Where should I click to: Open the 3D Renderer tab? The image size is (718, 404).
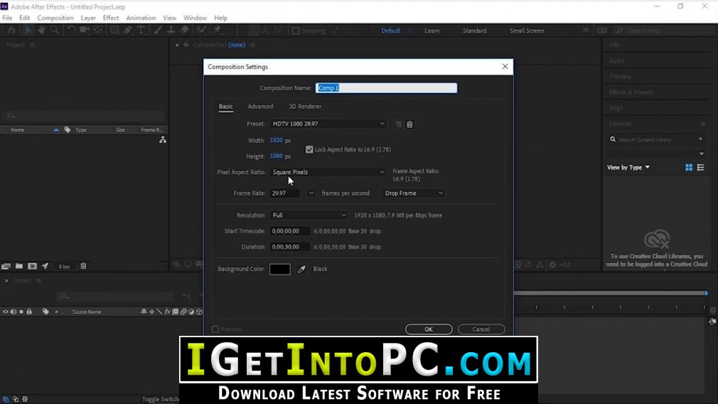tap(305, 107)
